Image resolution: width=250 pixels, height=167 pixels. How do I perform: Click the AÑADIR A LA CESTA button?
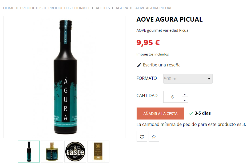point(160,114)
